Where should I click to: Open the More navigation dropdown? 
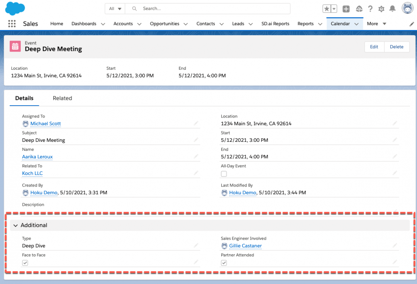(x=376, y=24)
